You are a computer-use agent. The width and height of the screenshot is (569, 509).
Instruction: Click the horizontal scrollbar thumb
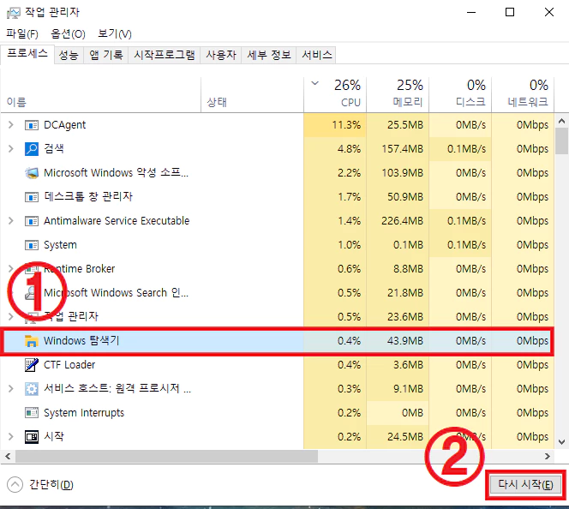(166, 457)
